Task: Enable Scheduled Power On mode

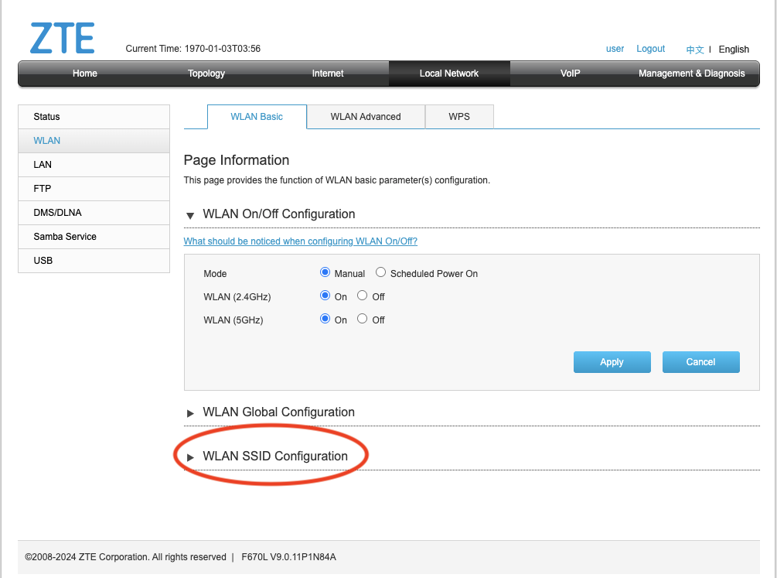Action: pos(380,272)
